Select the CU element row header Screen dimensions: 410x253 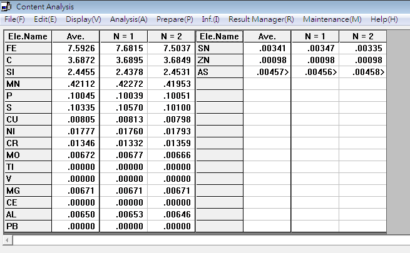coord(27,120)
